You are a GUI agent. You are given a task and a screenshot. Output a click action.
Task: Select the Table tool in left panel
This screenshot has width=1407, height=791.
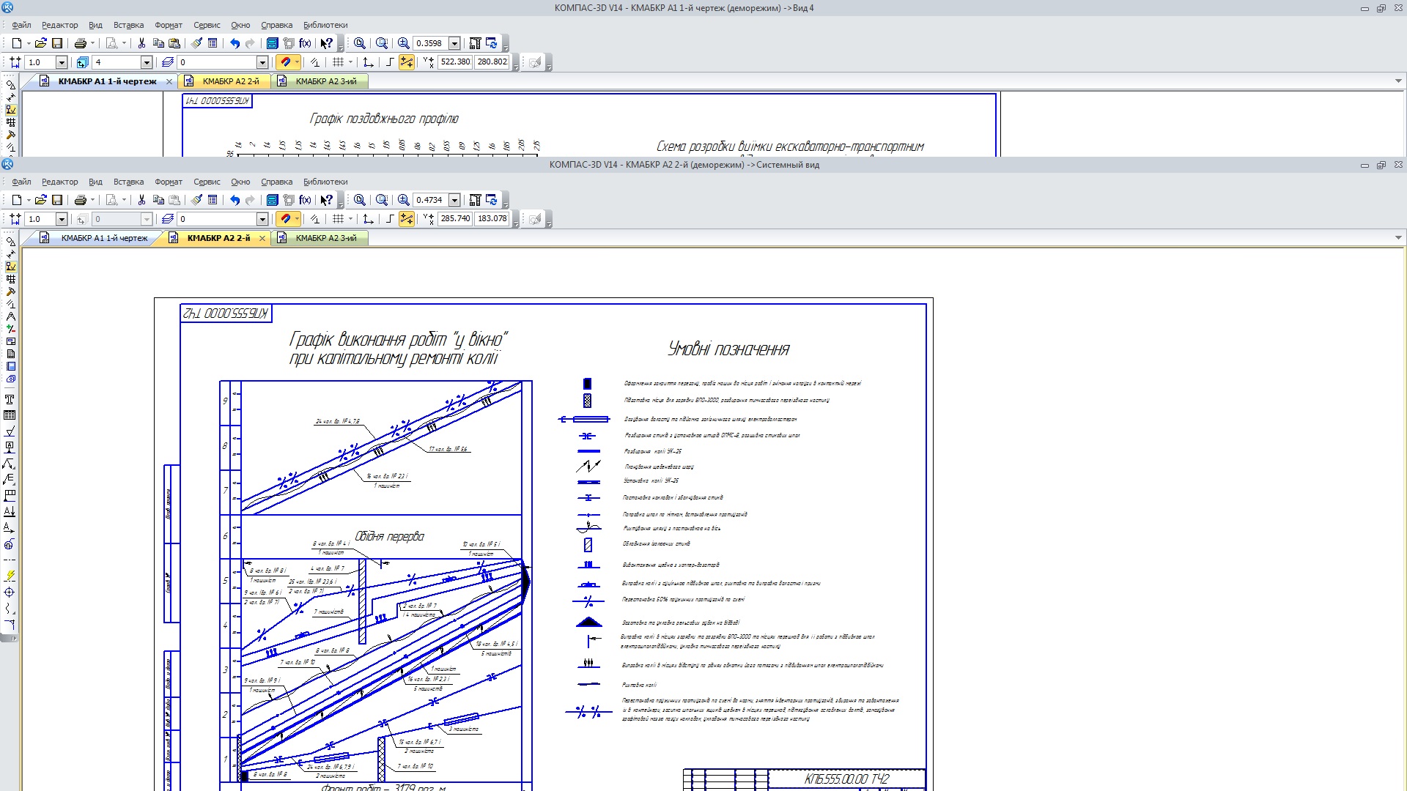click(10, 415)
